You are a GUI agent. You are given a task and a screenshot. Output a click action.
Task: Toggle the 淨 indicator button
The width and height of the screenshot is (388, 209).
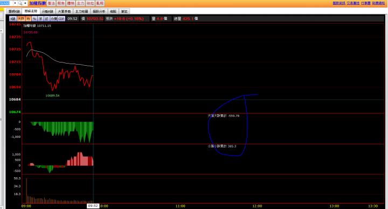click(40, 19)
